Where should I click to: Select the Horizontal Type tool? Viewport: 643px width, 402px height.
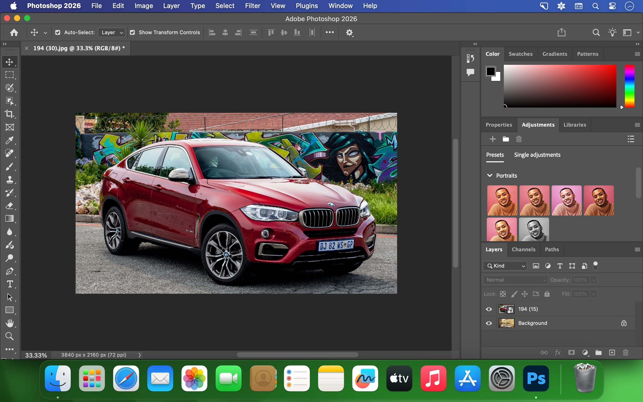click(x=10, y=284)
